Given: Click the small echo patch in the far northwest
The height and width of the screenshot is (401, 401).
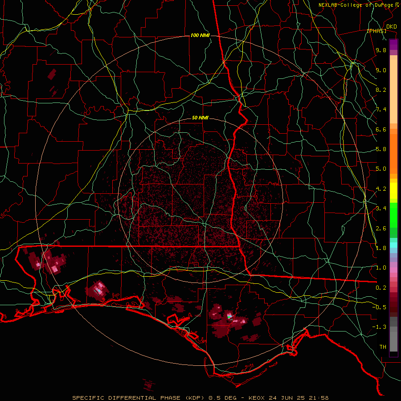Looking at the screenshot, I should [x=52, y=74].
